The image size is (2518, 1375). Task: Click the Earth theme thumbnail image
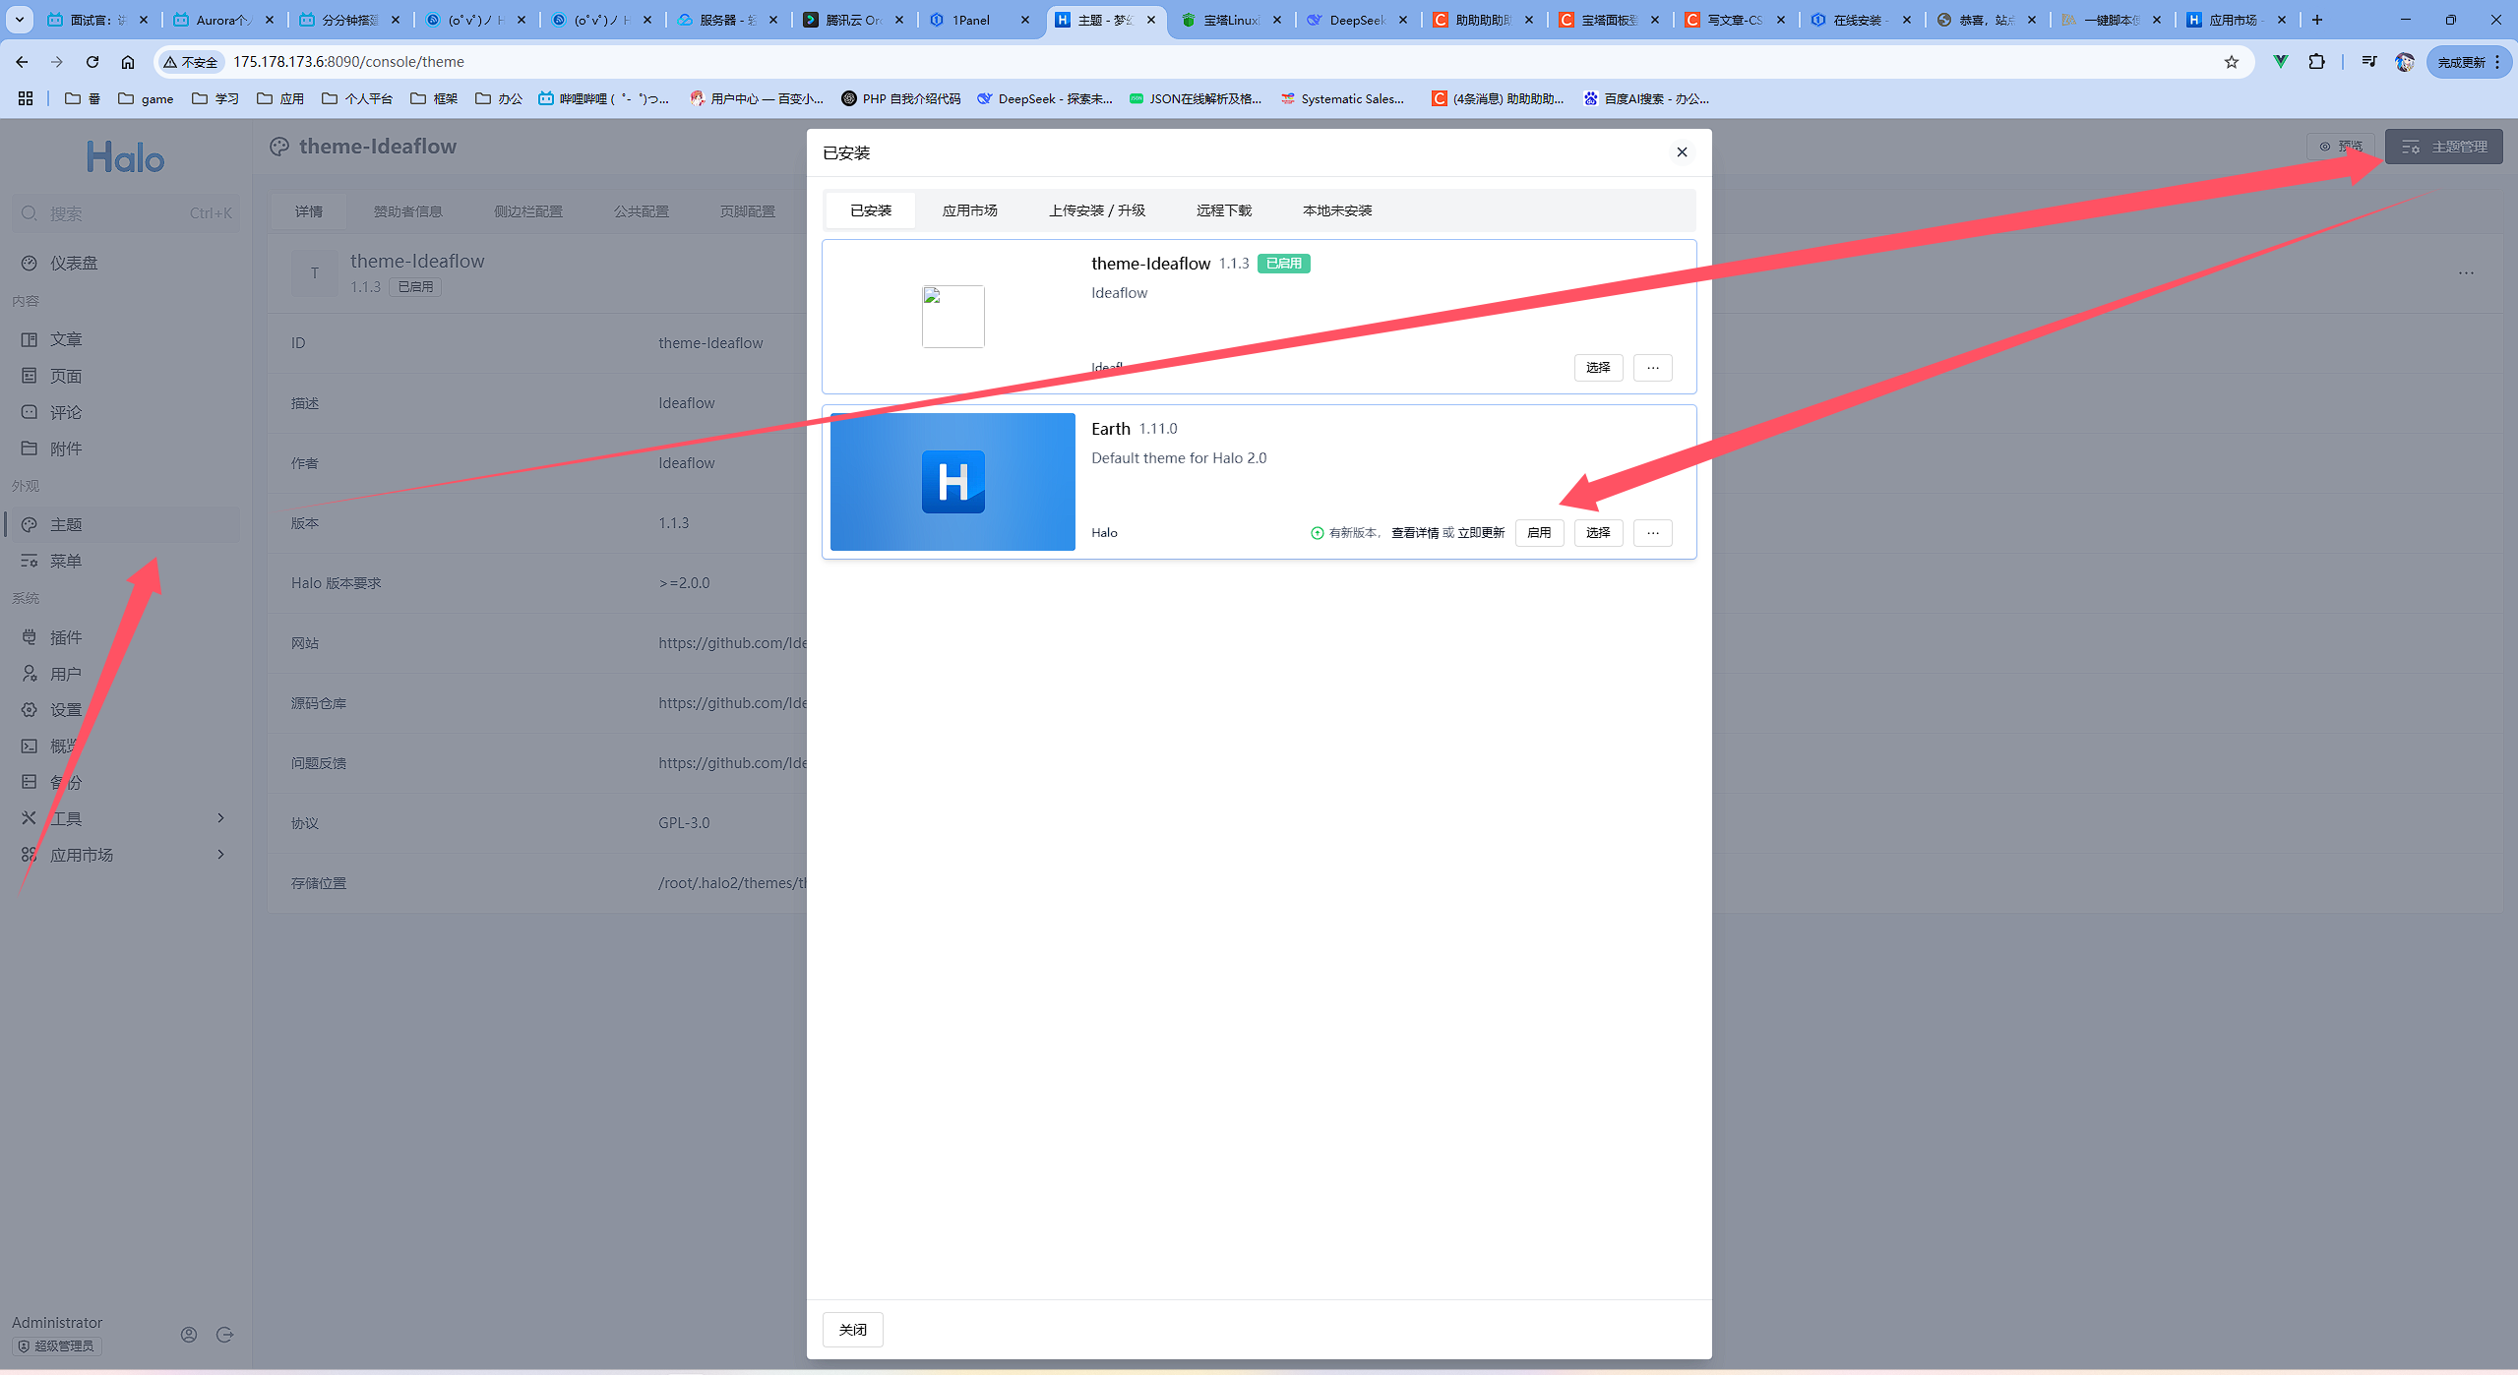[952, 482]
